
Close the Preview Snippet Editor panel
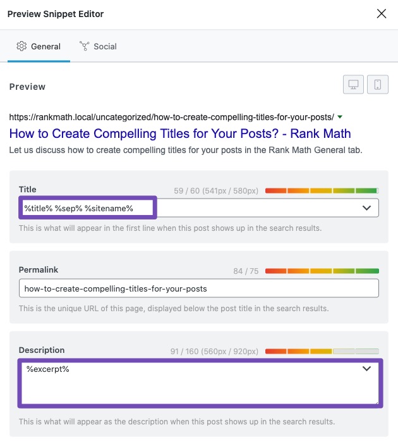[382, 14]
